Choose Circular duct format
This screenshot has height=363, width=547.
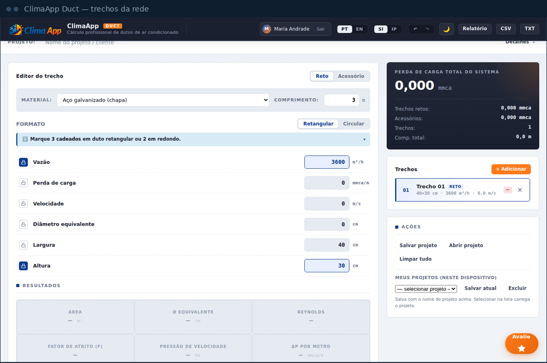(353, 124)
